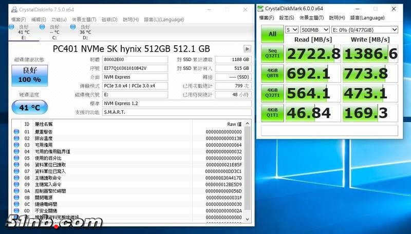Open the 功能(u) menu in CrystalDiskInfo
The height and width of the screenshot is (234, 411).
pyautogui.click(x=59, y=19)
